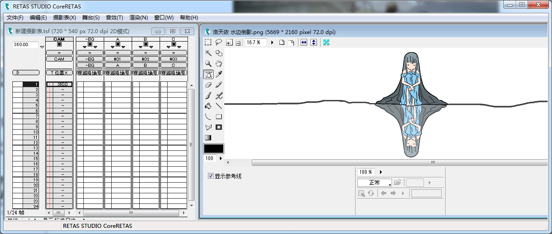Select the magic wand tool

[x=208, y=53]
